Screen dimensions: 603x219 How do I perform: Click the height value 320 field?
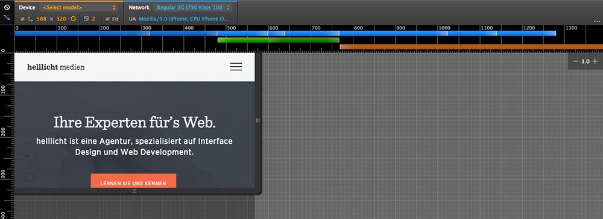coord(61,19)
